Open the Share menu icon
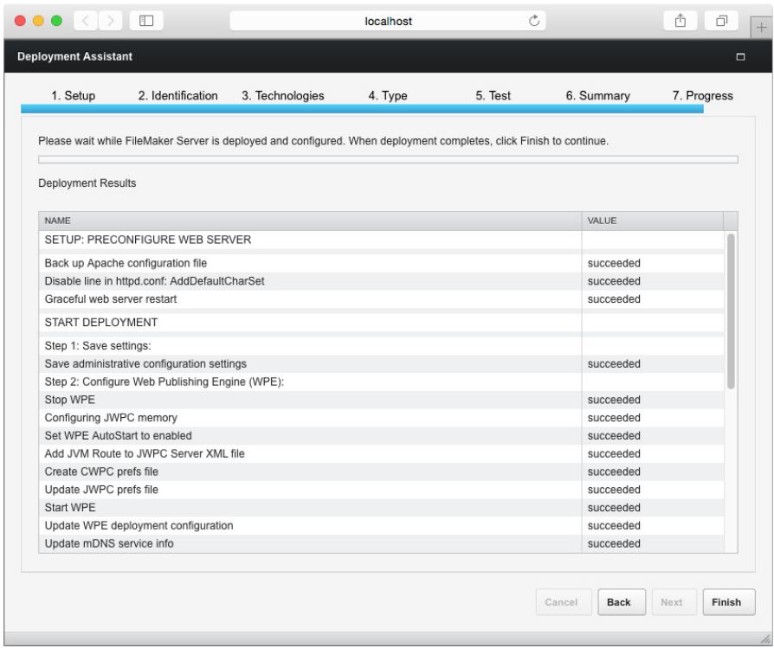The height and width of the screenshot is (648, 774). pyautogui.click(x=680, y=21)
